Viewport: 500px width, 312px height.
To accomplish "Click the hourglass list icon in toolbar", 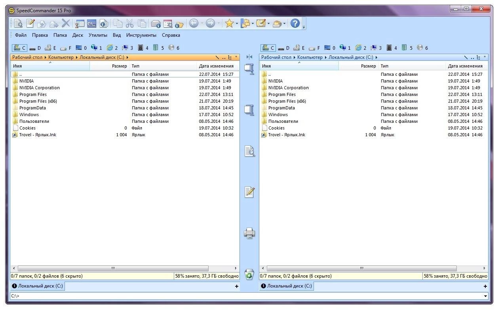I will pos(80,24).
